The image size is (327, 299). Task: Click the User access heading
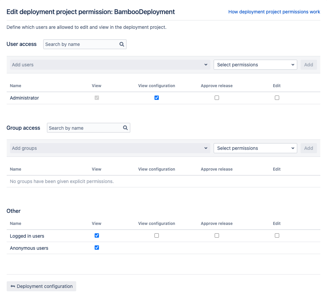[21, 44]
